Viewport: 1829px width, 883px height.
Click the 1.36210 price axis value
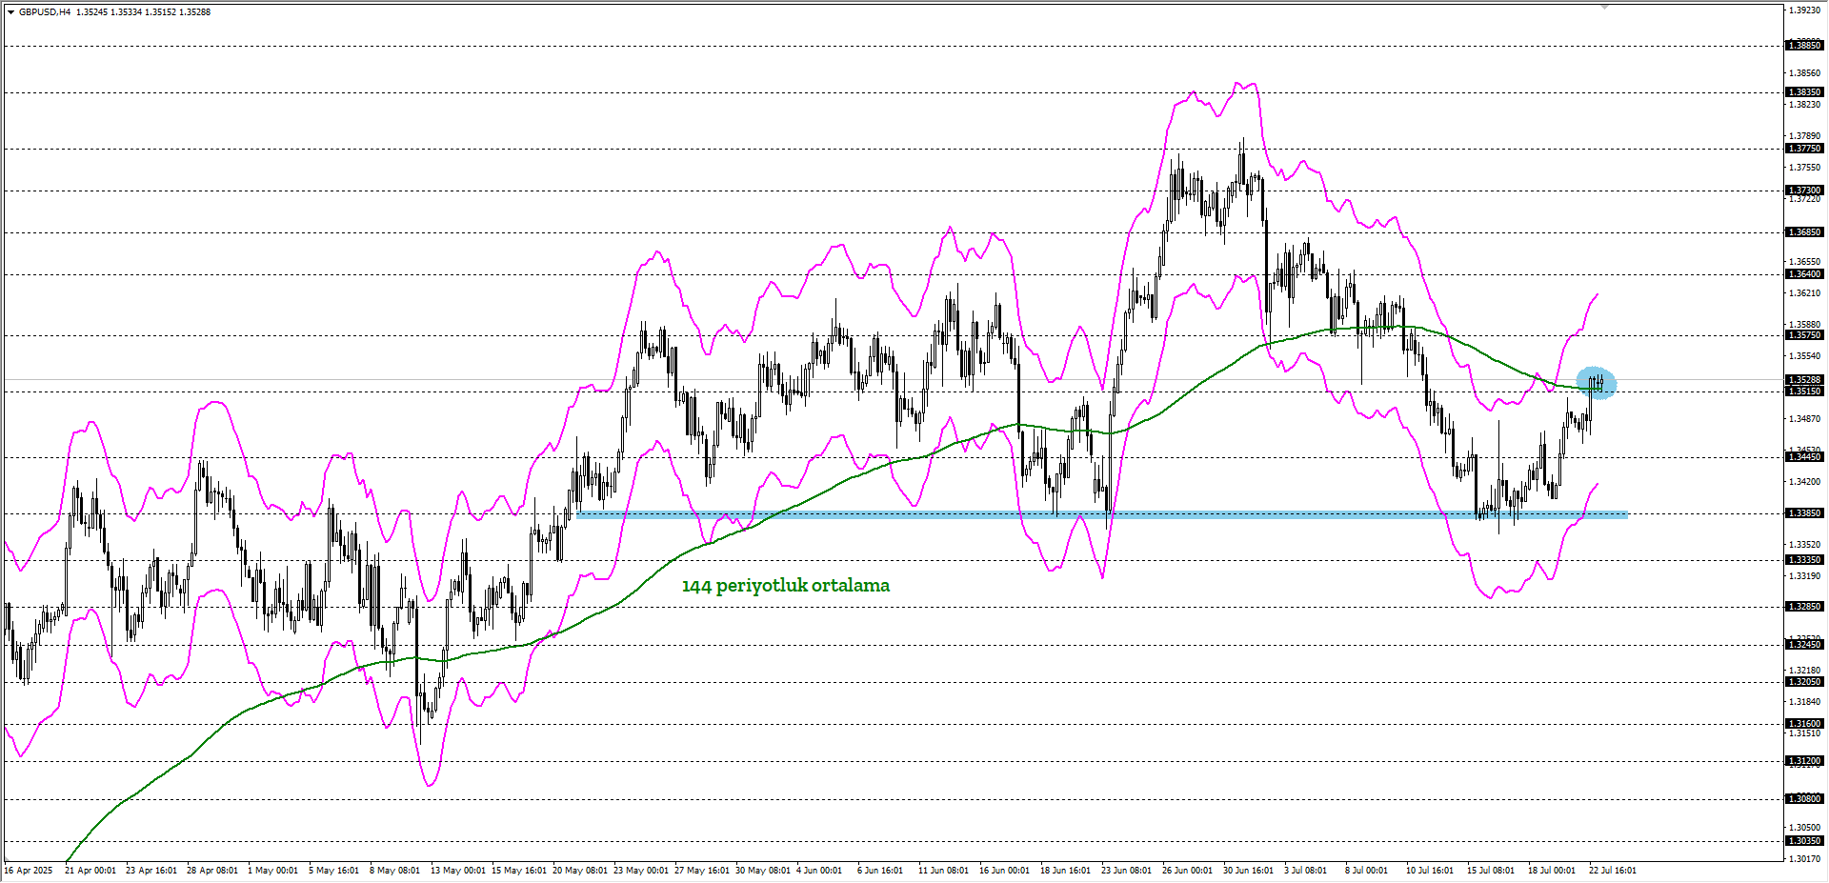point(1803,293)
